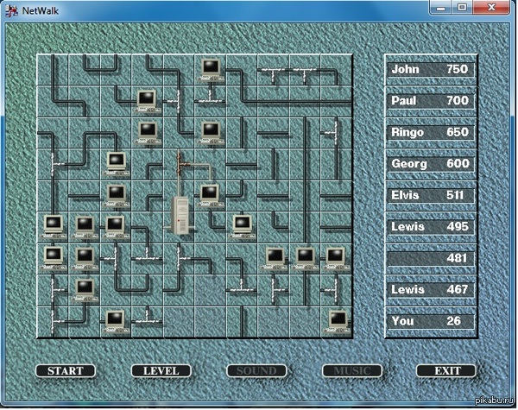Open the NetWalk title bar icon menu
Viewport: 518px width, 410px height.
10,8
